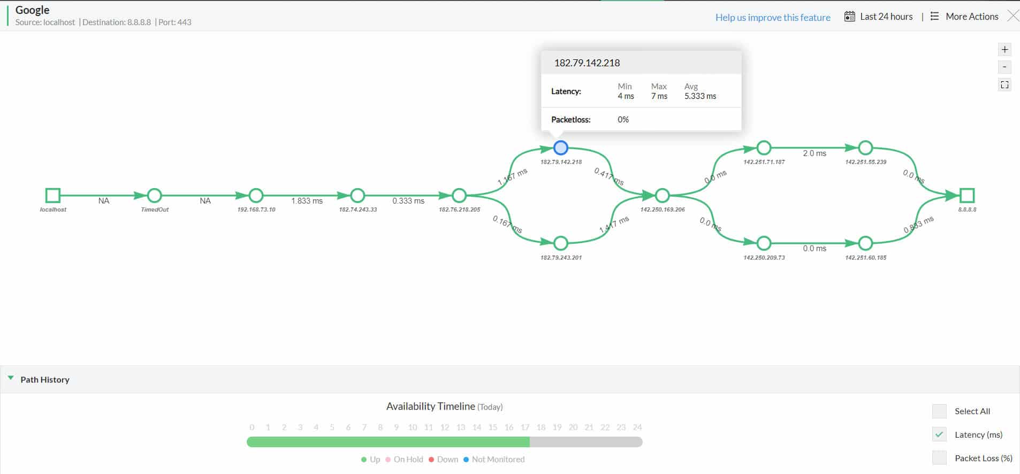This screenshot has width=1020, height=474.
Task: Click the 2.0 ms link label
Action: [815, 153]
